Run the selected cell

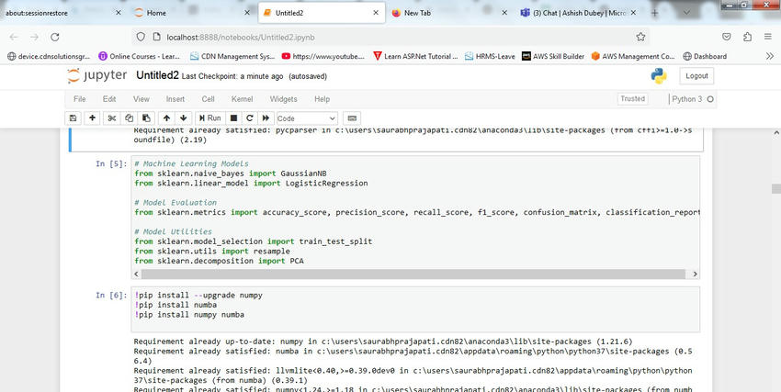[209, 118]
